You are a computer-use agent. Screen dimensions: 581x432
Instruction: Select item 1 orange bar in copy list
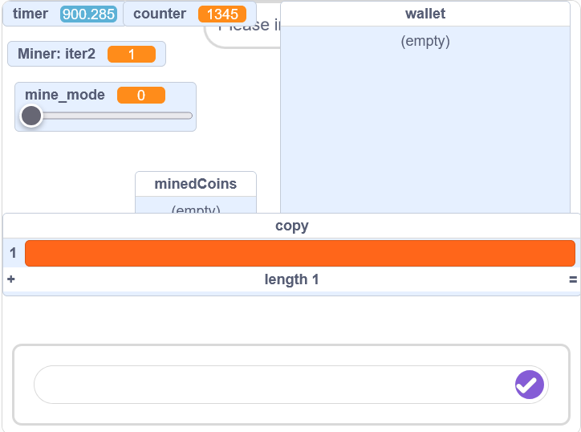300,253
